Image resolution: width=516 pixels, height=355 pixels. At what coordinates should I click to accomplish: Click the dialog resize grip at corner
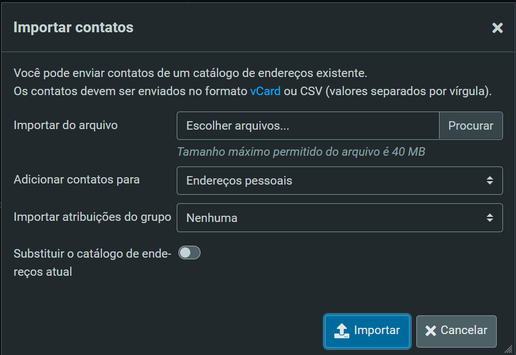508,349
